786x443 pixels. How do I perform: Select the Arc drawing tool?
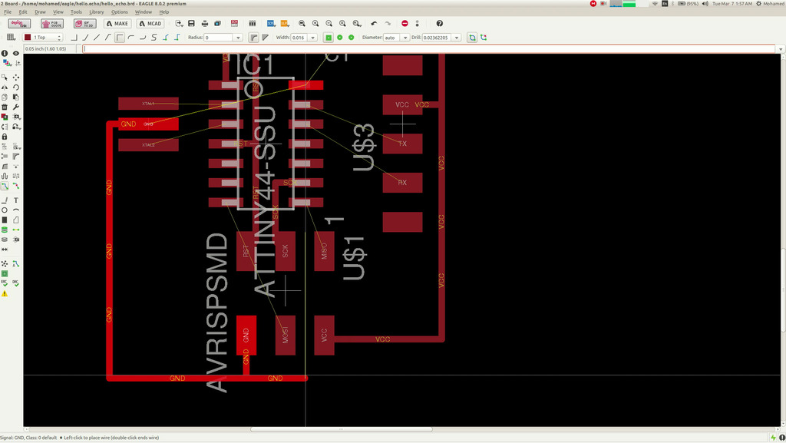(x=16, y=210)
